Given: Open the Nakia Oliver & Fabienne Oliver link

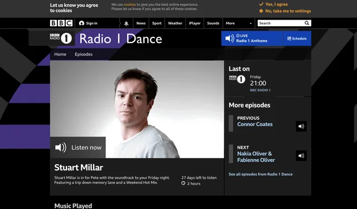Looking at the screenshot, I should [256, 157].
